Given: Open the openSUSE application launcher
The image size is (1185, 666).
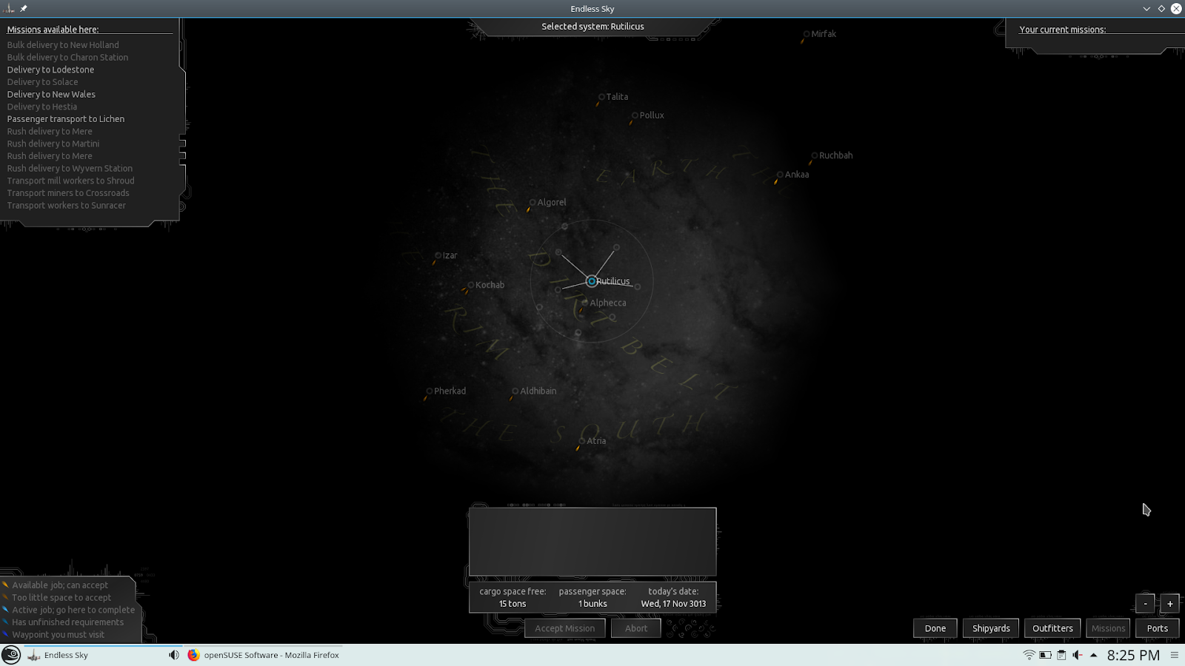Looking at the screenshot, I should [x=11, y=655].
